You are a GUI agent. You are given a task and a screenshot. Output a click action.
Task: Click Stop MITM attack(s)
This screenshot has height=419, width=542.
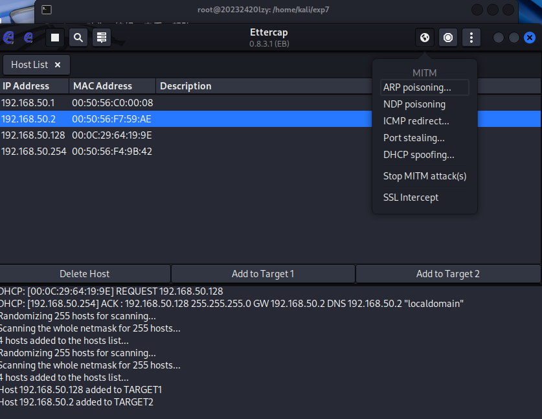(x=425, y=176)
